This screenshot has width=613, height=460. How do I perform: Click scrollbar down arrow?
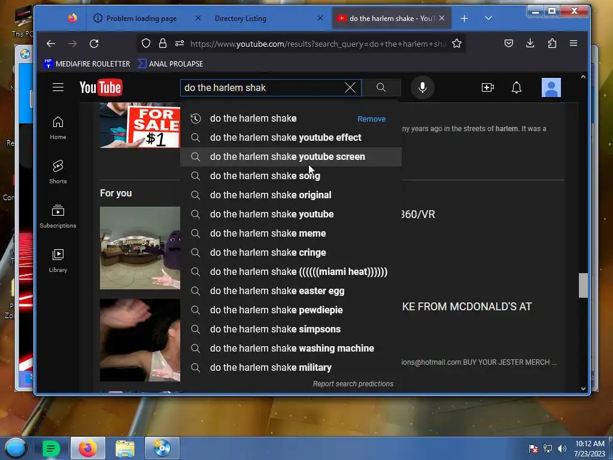tap(583, 388)
